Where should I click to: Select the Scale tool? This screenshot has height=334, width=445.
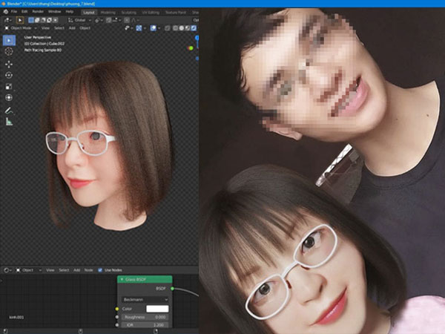pyautogui.click(x=9, y=87)
